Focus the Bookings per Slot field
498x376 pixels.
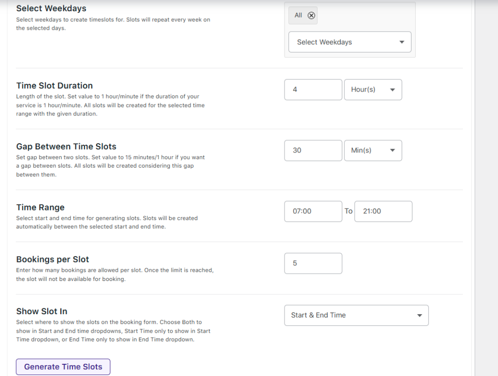(313, 263)
